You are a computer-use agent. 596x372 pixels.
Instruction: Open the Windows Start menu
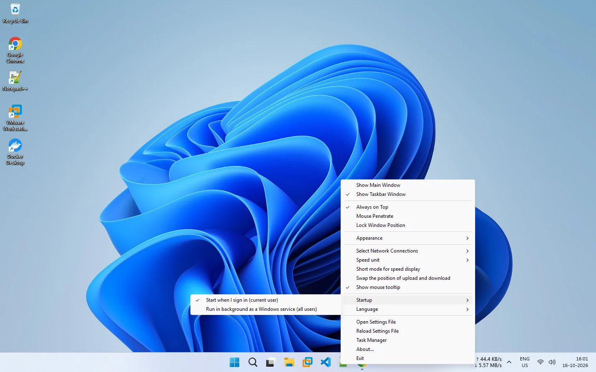(234, 362)
